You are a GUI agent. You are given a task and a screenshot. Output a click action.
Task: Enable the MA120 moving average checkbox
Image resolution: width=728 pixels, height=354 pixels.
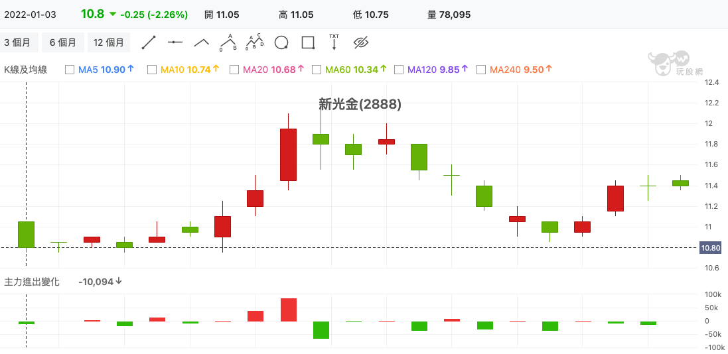tap(399, 70)
